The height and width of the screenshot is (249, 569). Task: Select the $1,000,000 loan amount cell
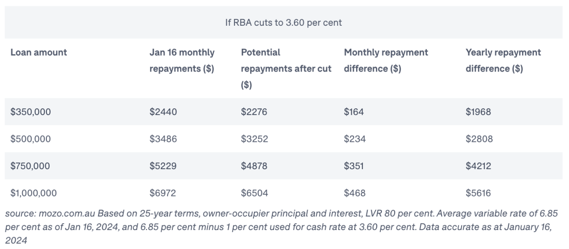tap(34, 193)
